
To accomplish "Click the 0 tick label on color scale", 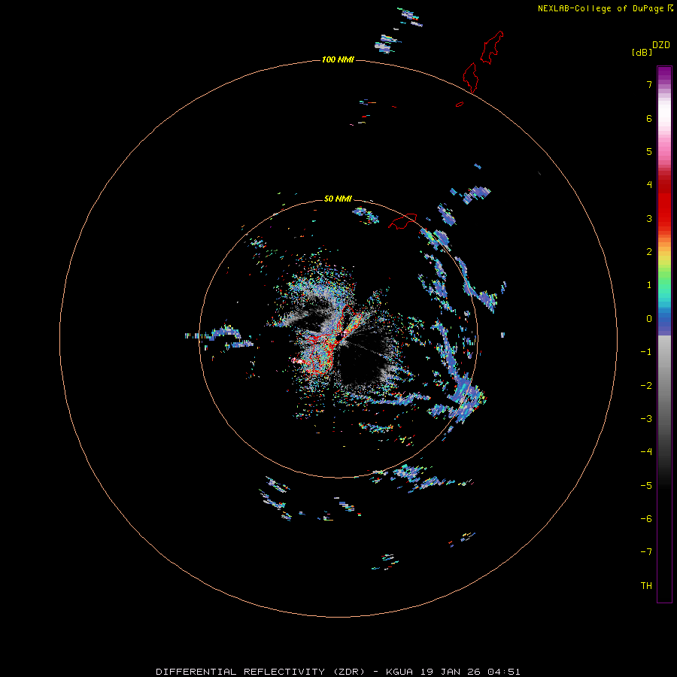I will point(649,319).
